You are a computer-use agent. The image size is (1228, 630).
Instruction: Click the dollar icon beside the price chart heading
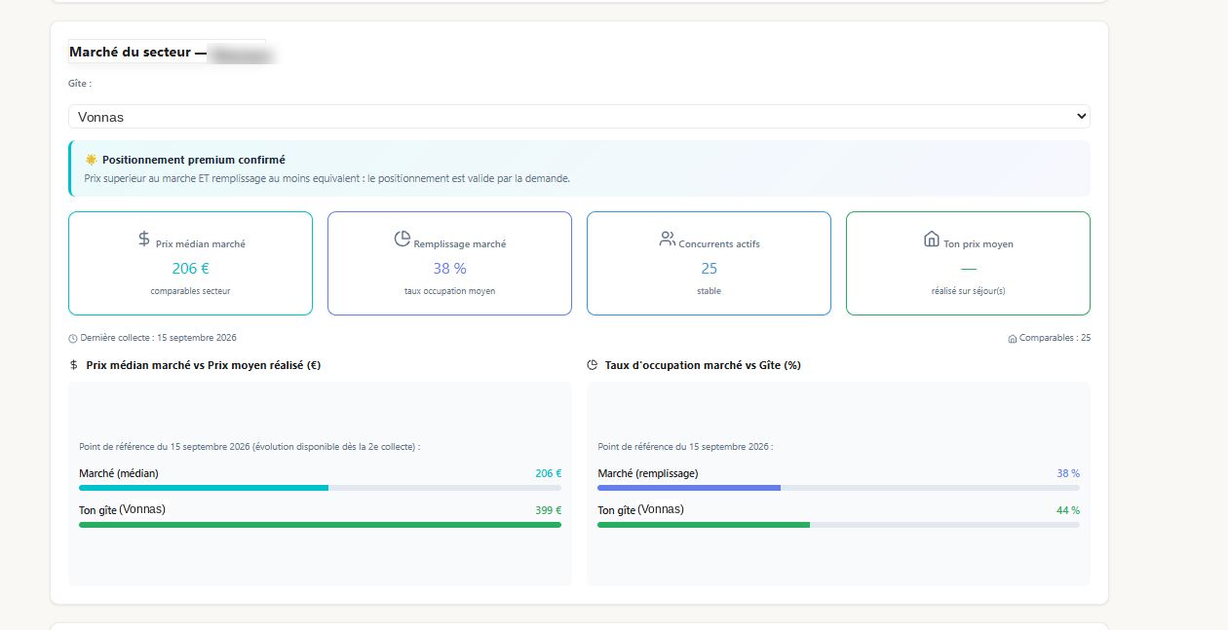[x=74, y=365]
